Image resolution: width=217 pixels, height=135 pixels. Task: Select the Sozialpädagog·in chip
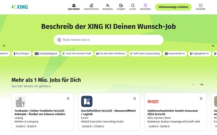[x=46, y=54]
